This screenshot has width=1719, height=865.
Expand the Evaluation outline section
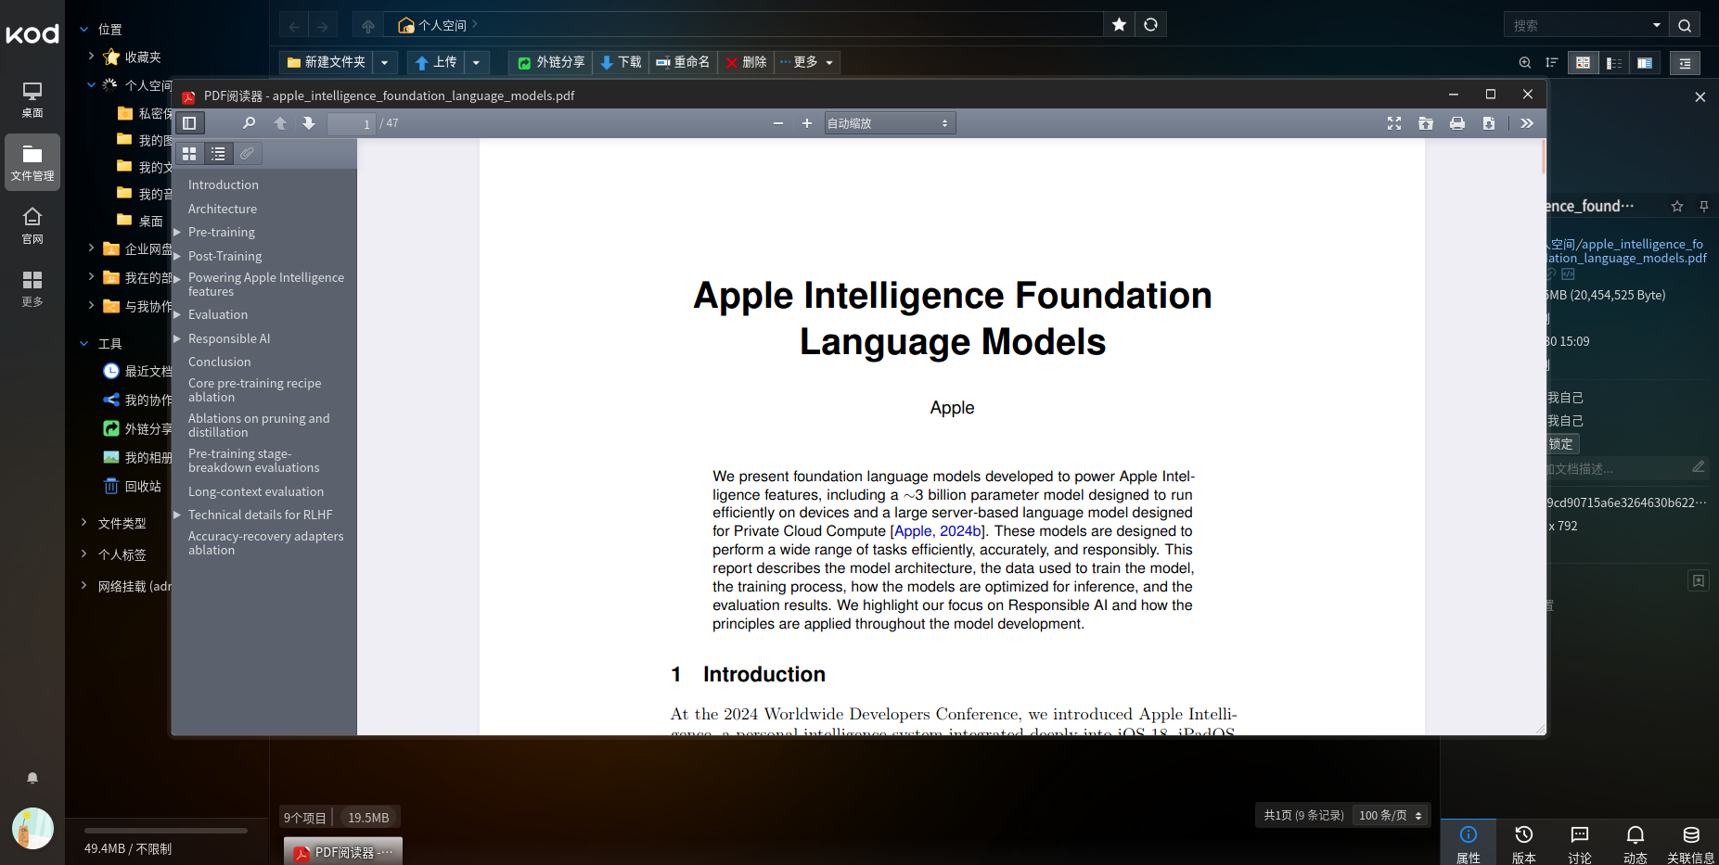pos(177,315)
